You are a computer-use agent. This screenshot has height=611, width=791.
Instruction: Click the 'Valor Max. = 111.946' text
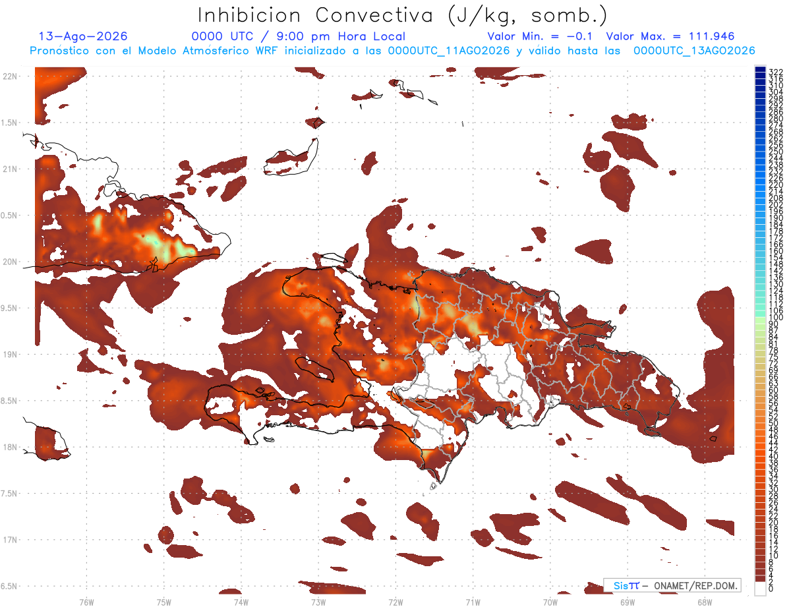pos(670,36)
